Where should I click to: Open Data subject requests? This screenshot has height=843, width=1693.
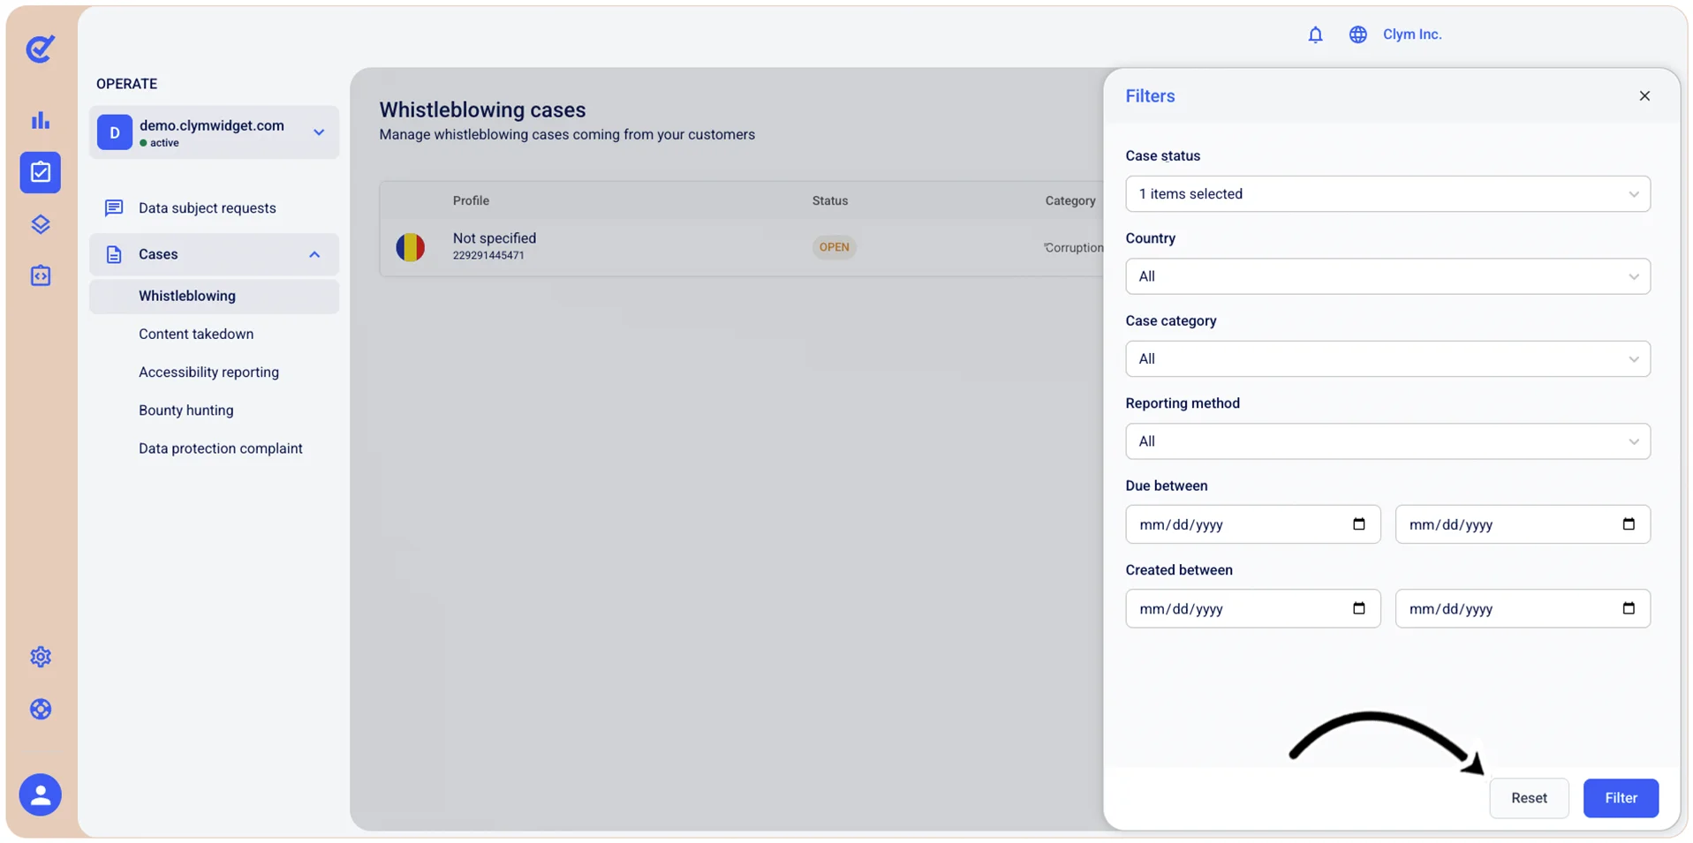207,208
